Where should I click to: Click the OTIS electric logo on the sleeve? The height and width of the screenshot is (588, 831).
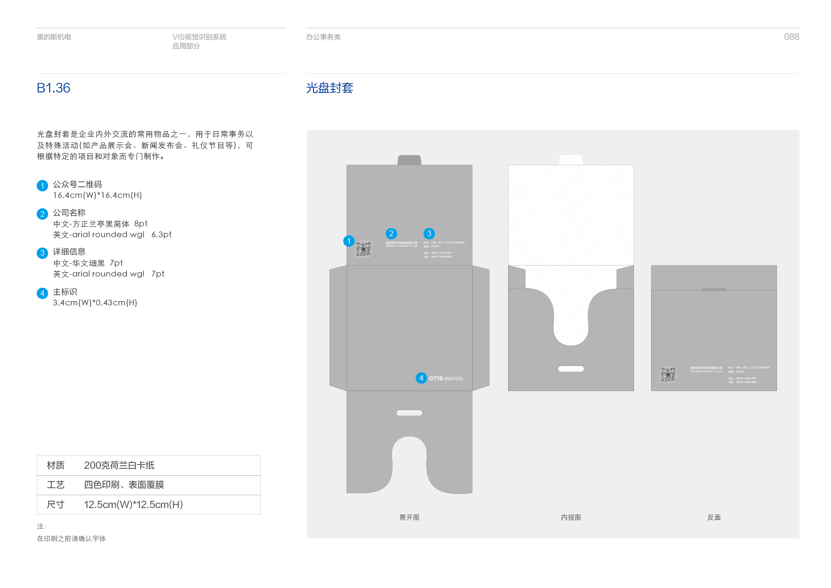click(x=446, y=378)
